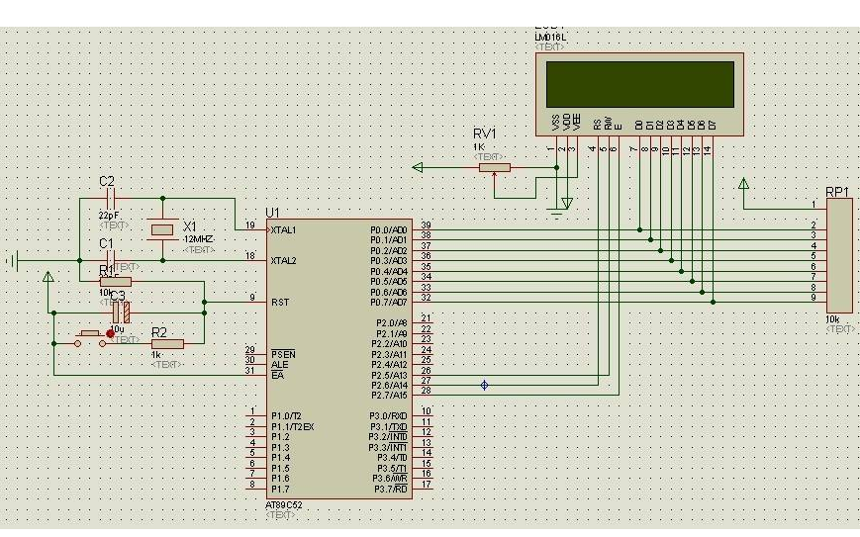Select the X1 crystal oscillator symbol
The width and height of the screenshot is (860, 537).
162,229
